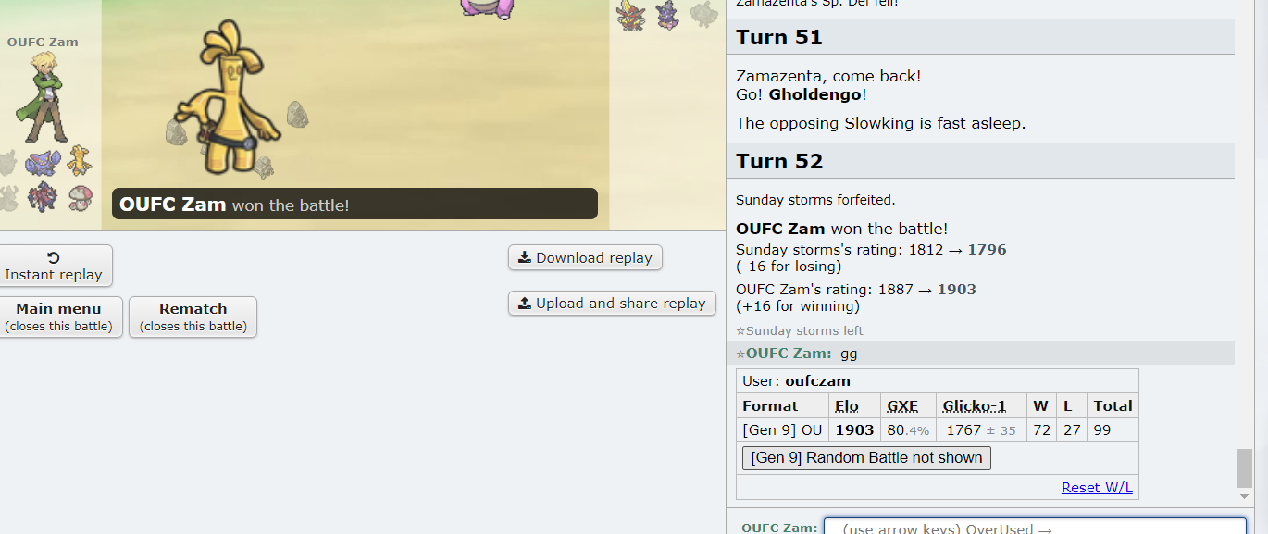Viewport: 1268px width, 534px height.
Task: Click the faded fainted top-left team icon
Action: [x=7, y=163]
